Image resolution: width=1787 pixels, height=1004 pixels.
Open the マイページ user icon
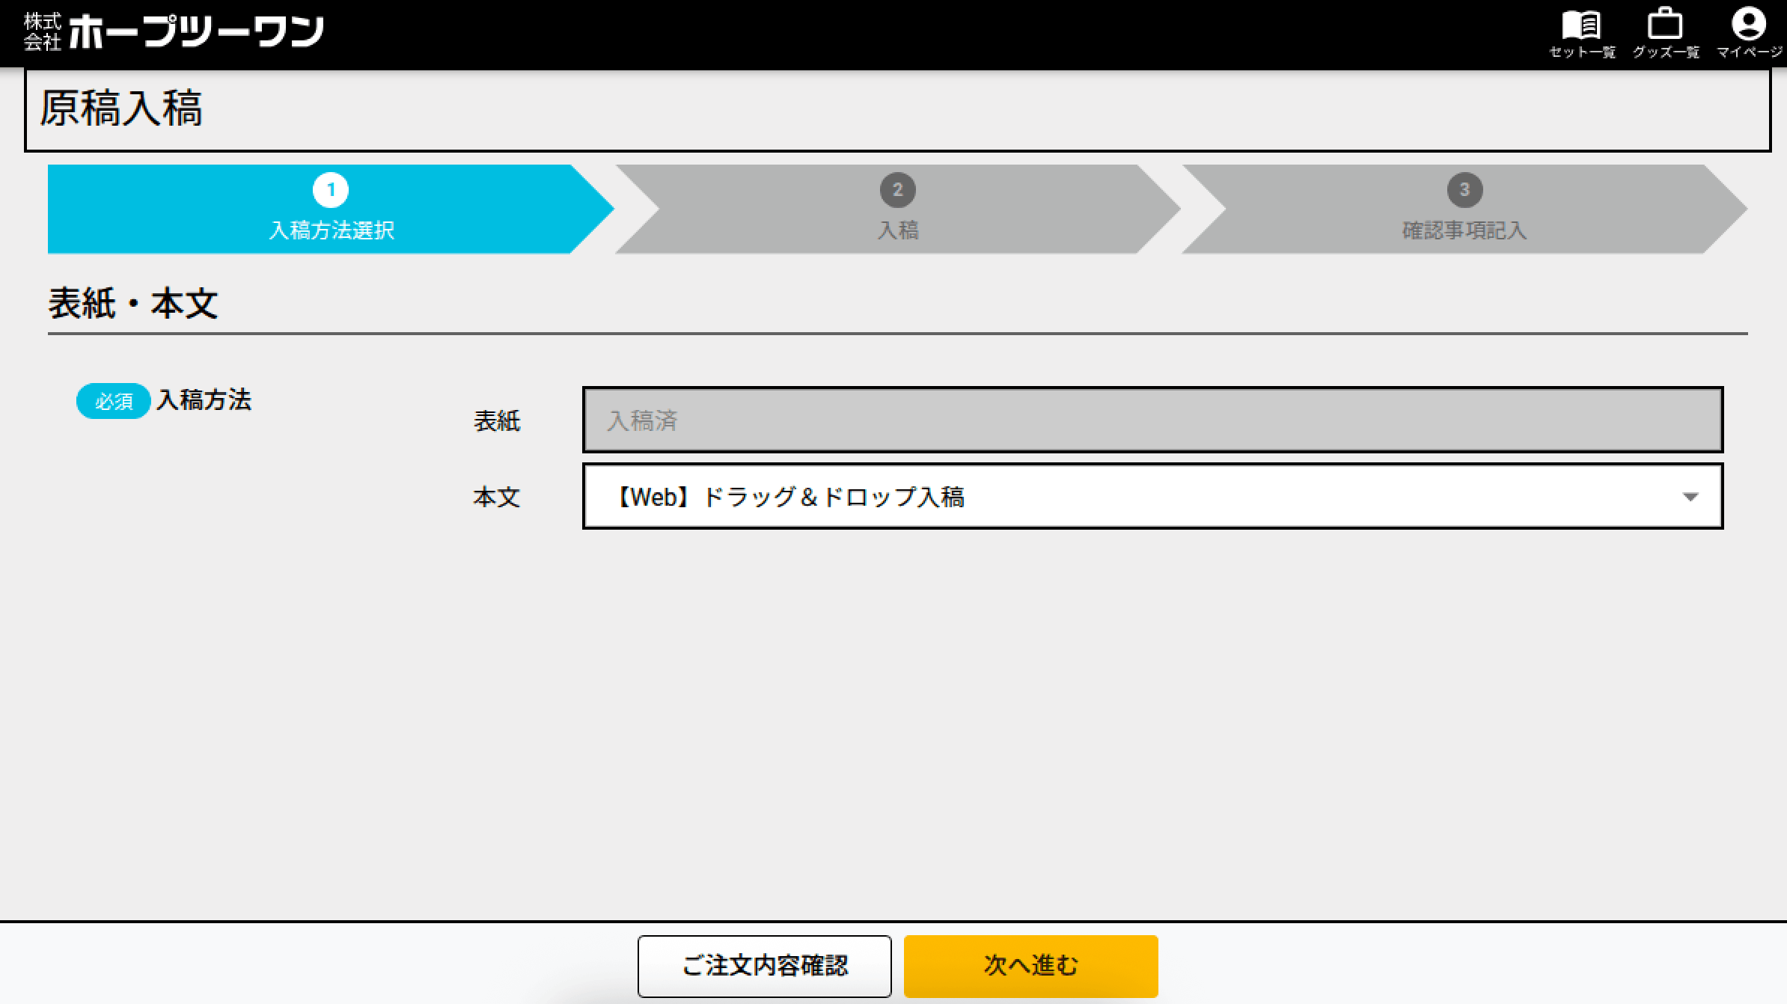pyautogui.click(x=1749, y=24)
